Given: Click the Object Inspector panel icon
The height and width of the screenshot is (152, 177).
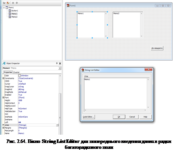Looking at the screenshot, I should tap(4, 63).
